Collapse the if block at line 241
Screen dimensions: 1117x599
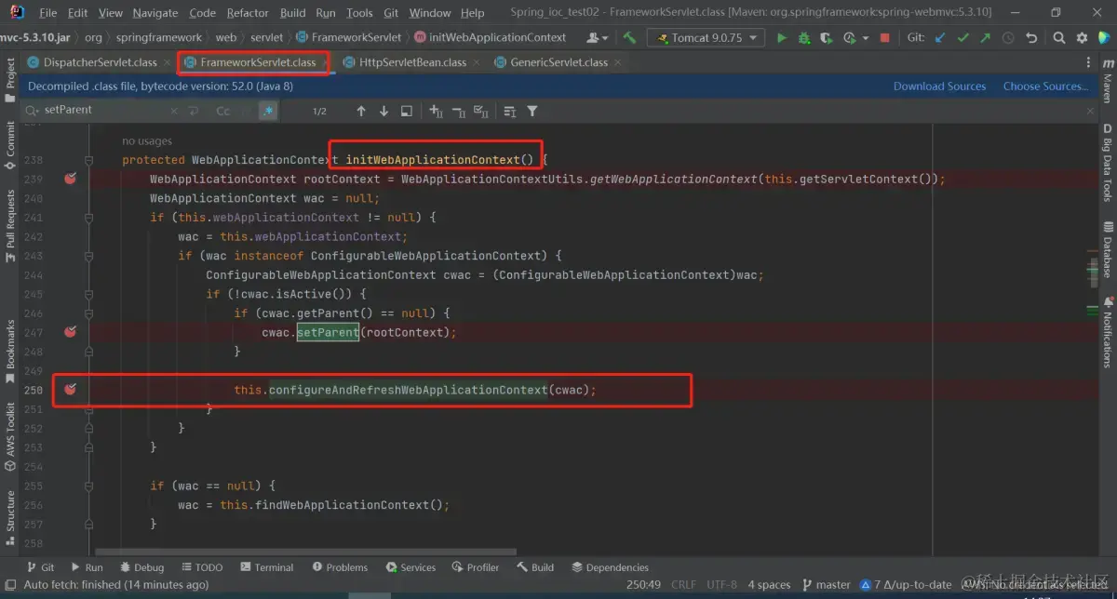point(89,218)
